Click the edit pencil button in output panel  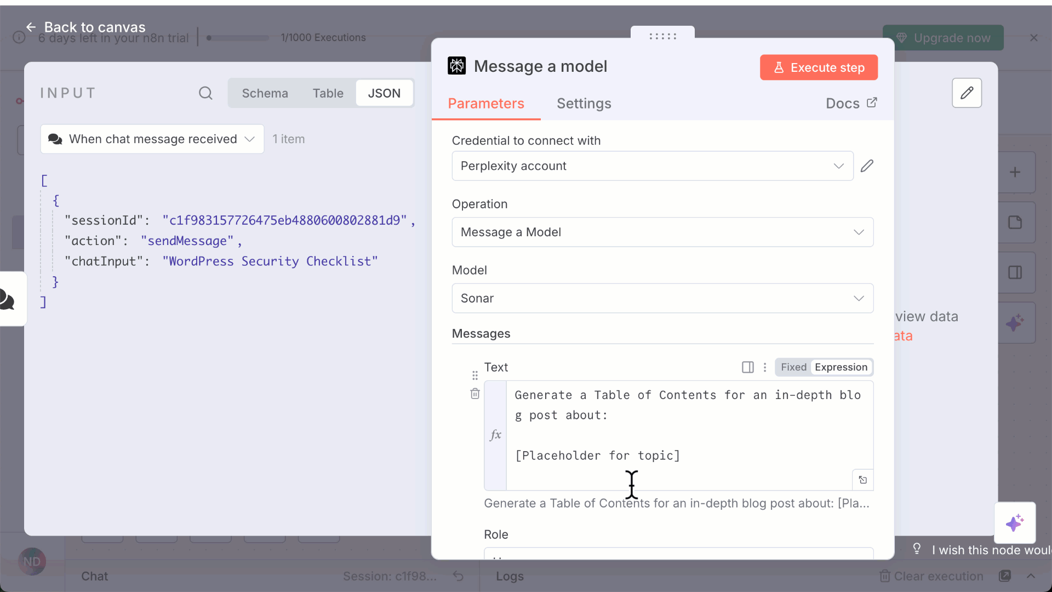(x=967, y=93)
